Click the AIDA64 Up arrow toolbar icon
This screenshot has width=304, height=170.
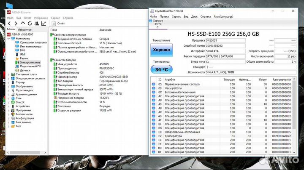23,23
